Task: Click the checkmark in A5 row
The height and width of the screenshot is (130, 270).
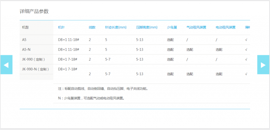Action: (x=246, y=40)
